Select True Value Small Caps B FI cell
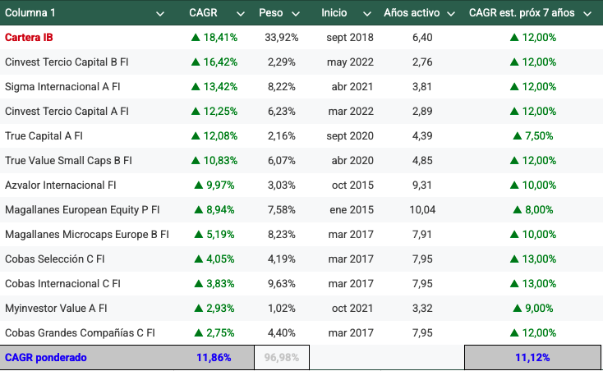This screenshot has height=371, width=603. click(68, 160)
